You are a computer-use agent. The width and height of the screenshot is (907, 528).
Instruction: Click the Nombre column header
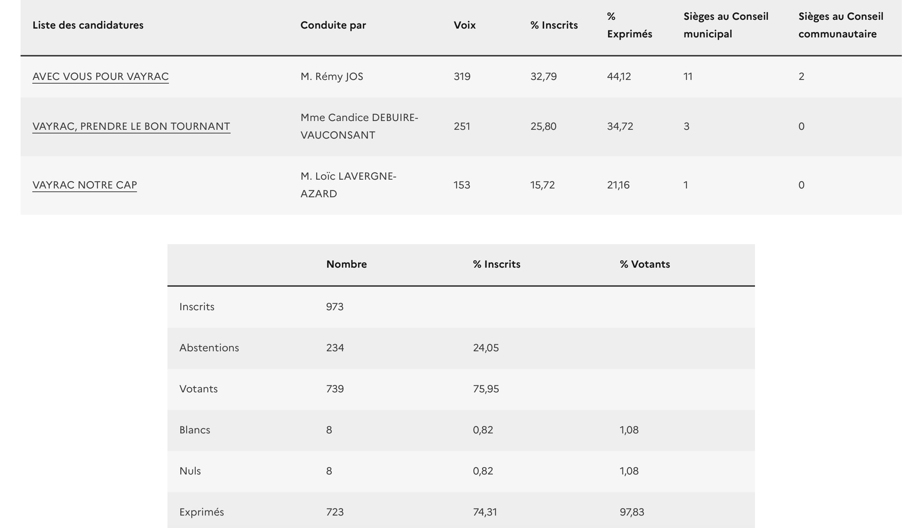point(346,264)
